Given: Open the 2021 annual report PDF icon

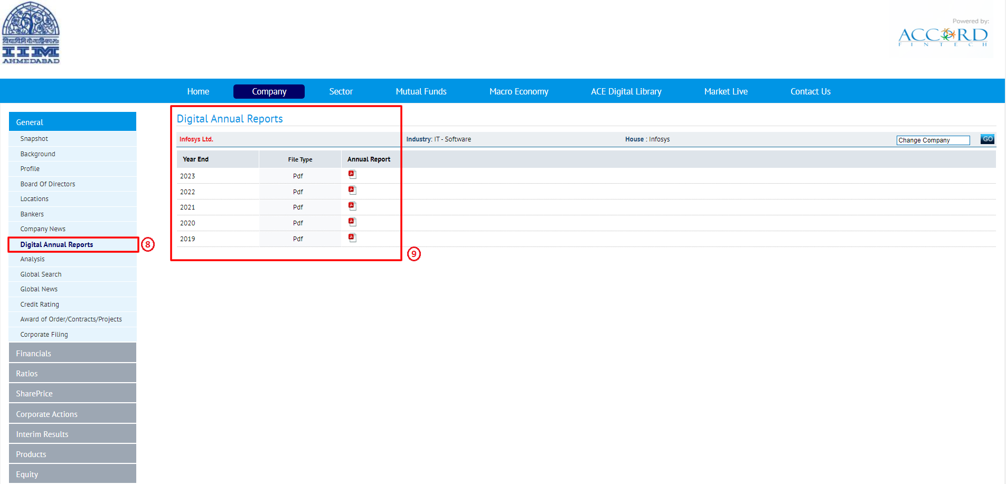Looking at the screenshot, I should click(x=352, y=206).
